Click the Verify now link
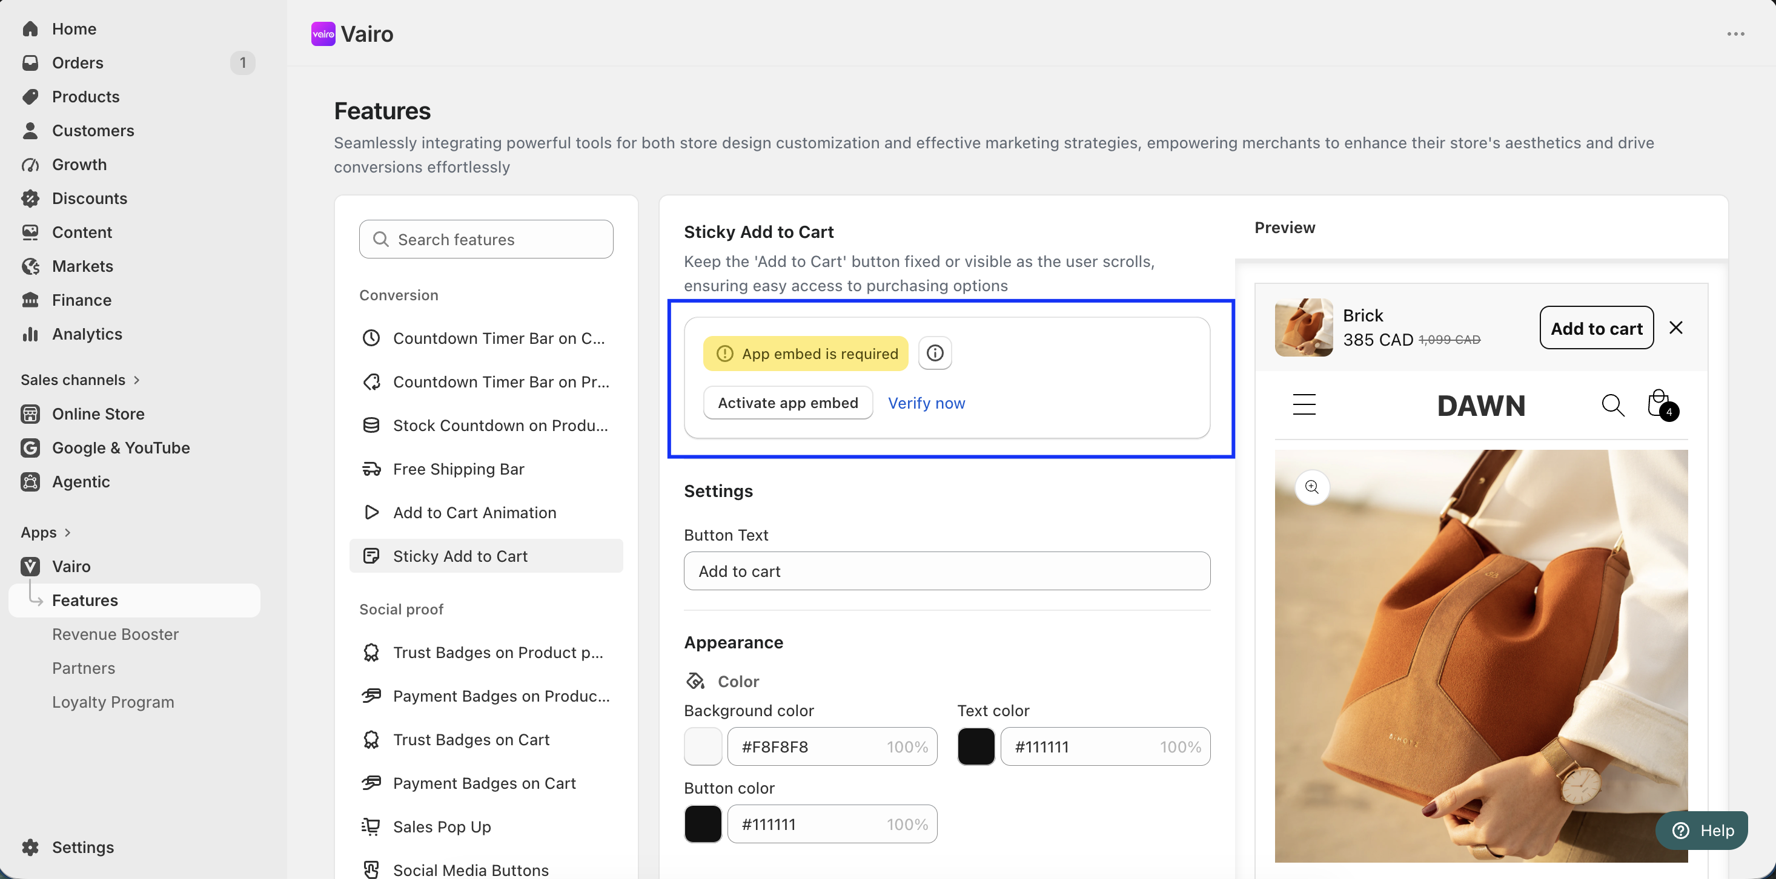The image size is (1776, 879). (926, 404)
